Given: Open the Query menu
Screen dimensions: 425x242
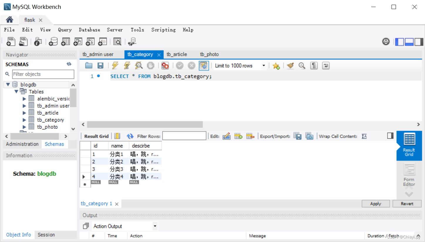Looking at the screenshot, I should (65, 30).
